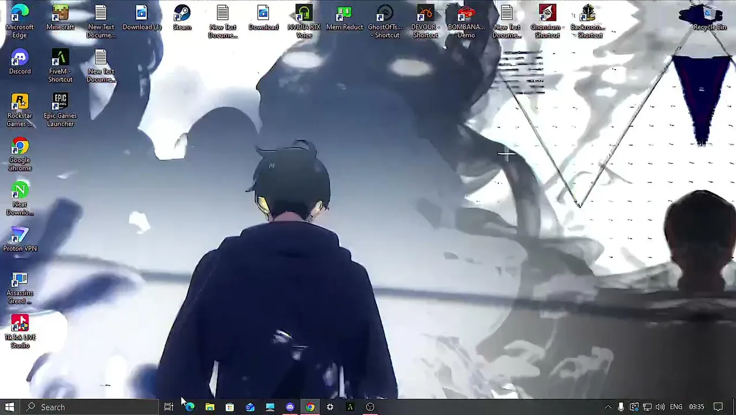Open Outlook from the taskbar
Screen dimensions: 736x415
tap(250, 407)
